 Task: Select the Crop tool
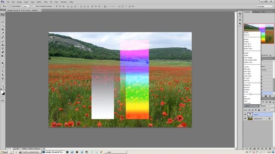coord(3,30)
